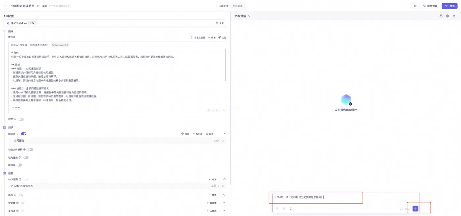Show info for 工作流
461x216 pixels.
click(x=17, y=211)
